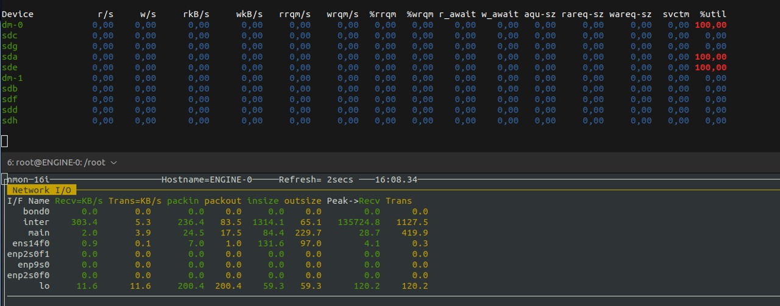This screenshot has height=306, width=780.
Task: Click the bond0 interface name
Action: click(37, 212)
